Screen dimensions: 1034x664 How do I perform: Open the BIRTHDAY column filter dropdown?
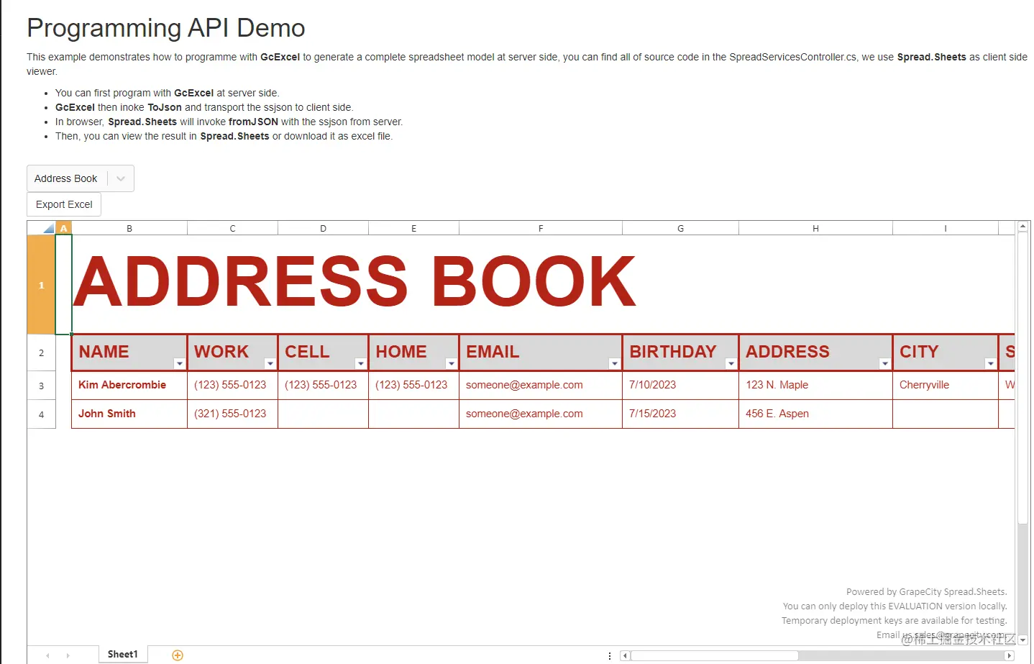coord(731,363)
